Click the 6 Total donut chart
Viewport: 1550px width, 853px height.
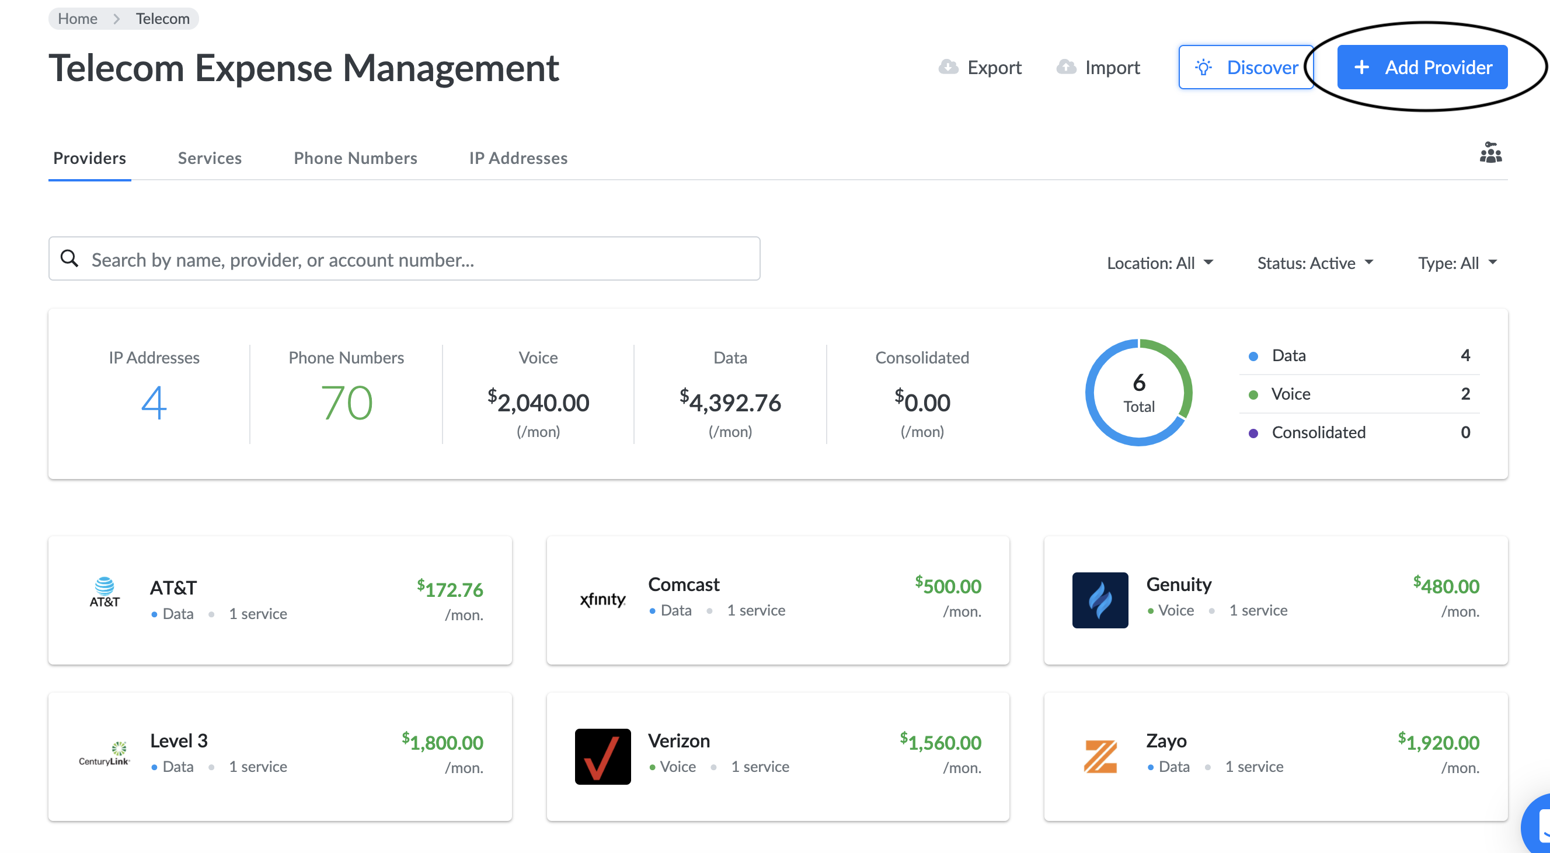click(1138, 392)
